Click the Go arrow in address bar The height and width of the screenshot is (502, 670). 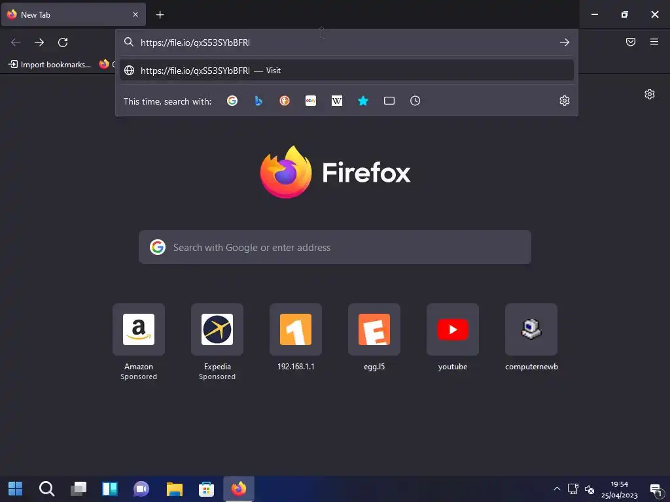coord(565,42)
